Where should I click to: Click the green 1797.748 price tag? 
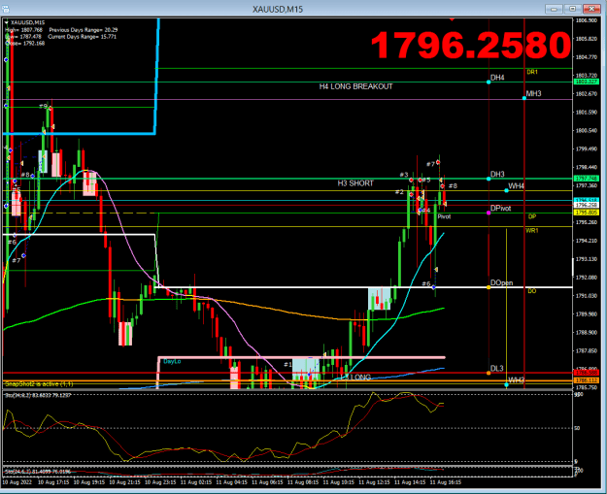click(586, 179)
